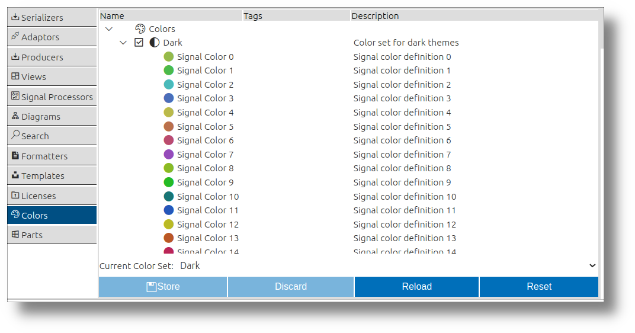Toggle the Dark color set checkbox
This screenshot has width=635, height=333.
point(139,43)
